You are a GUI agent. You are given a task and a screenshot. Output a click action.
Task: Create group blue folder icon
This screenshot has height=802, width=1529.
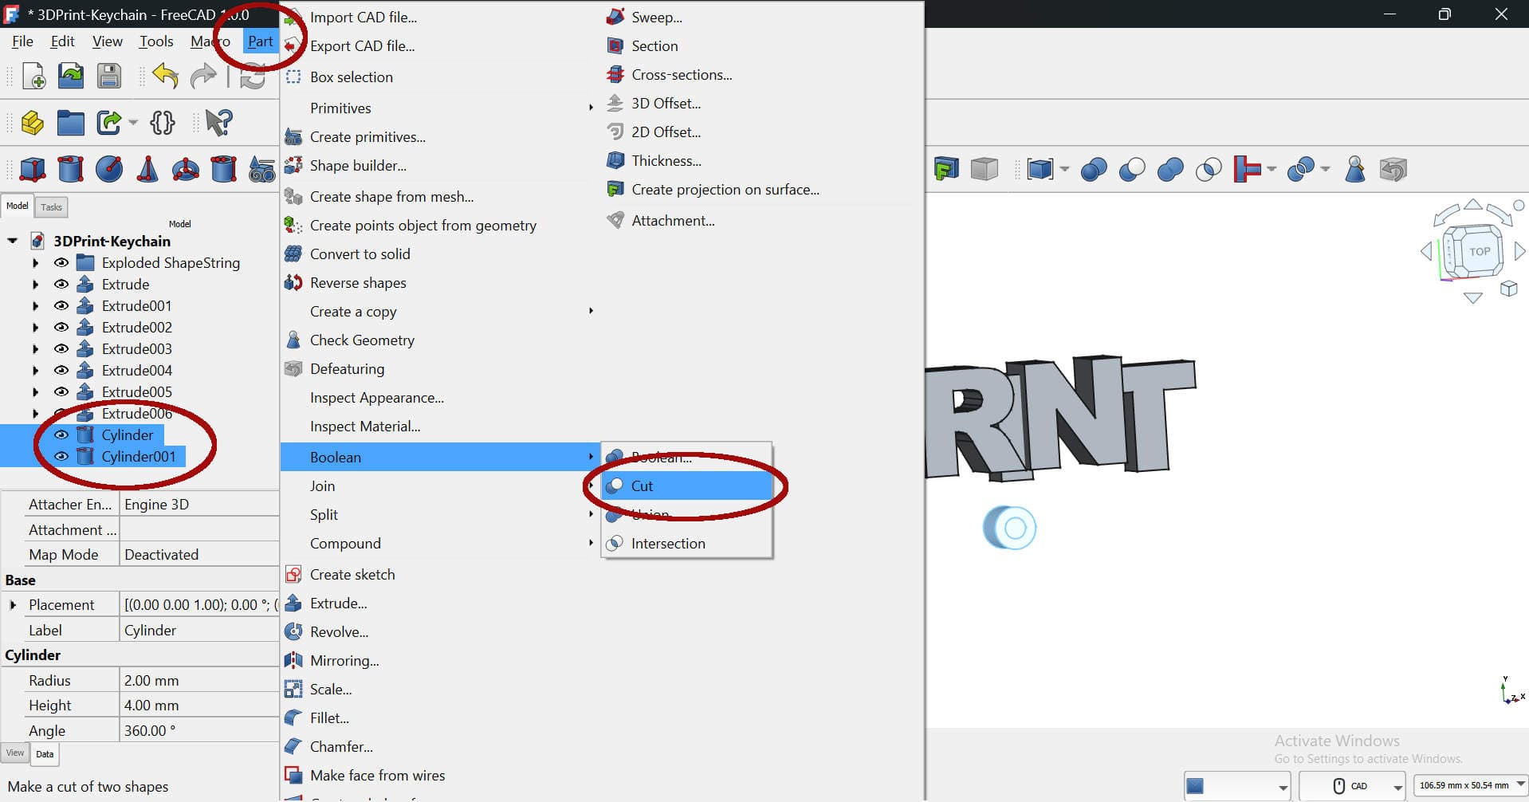(x=70, y=123)
